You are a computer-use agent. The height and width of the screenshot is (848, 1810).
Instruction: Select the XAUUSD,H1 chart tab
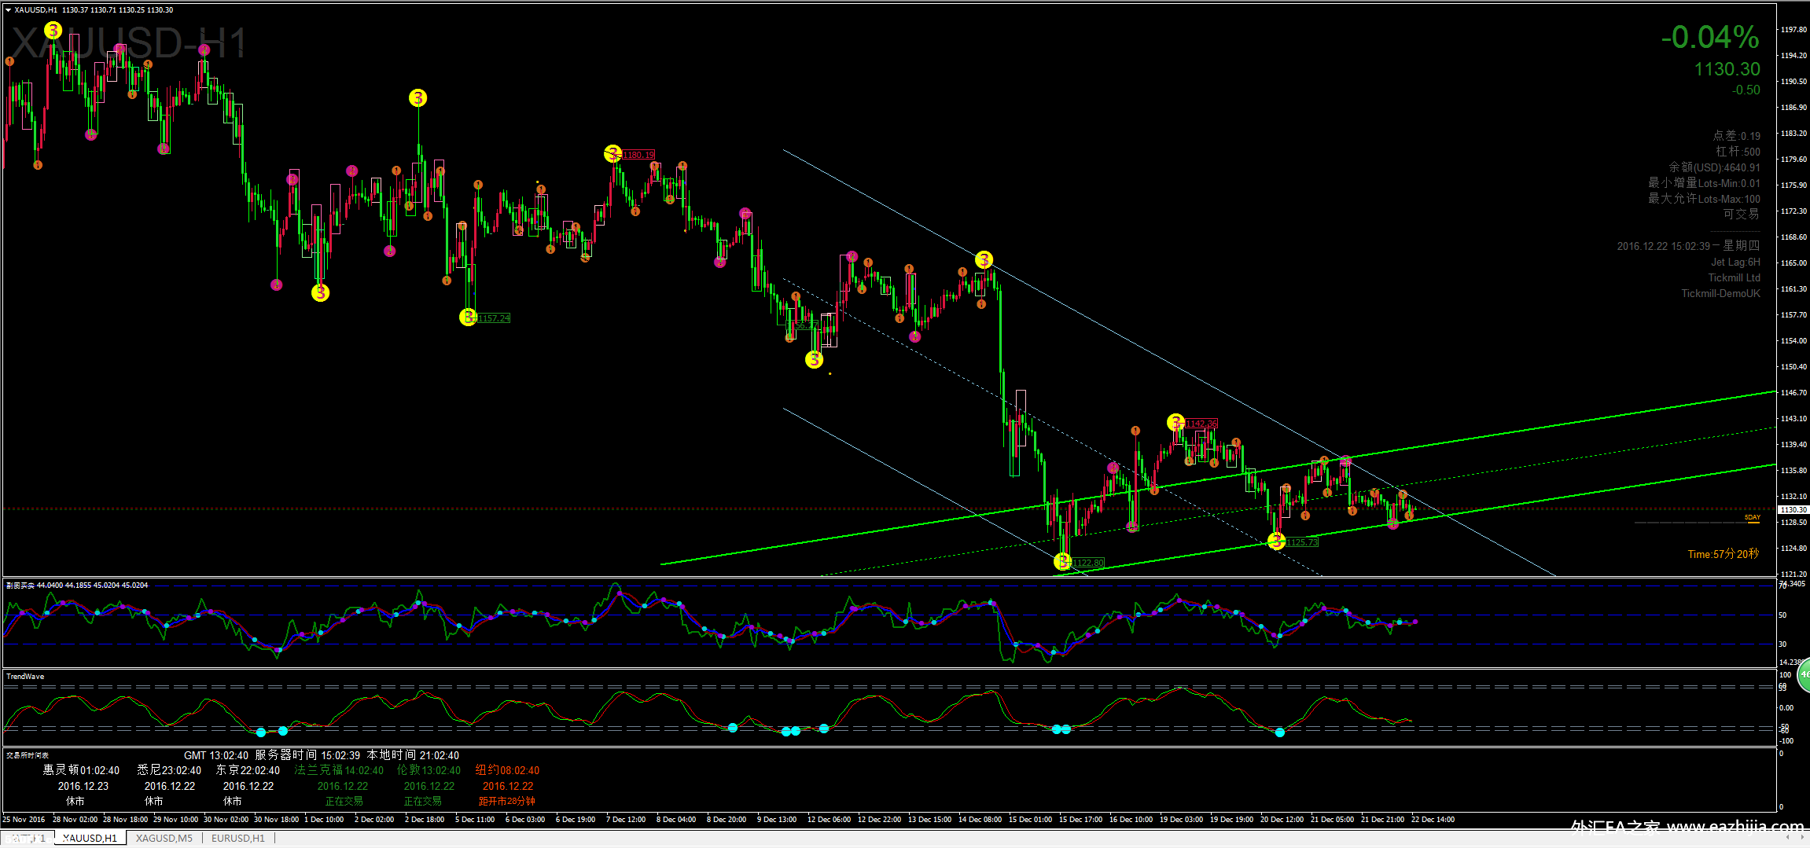coord(90,839)
